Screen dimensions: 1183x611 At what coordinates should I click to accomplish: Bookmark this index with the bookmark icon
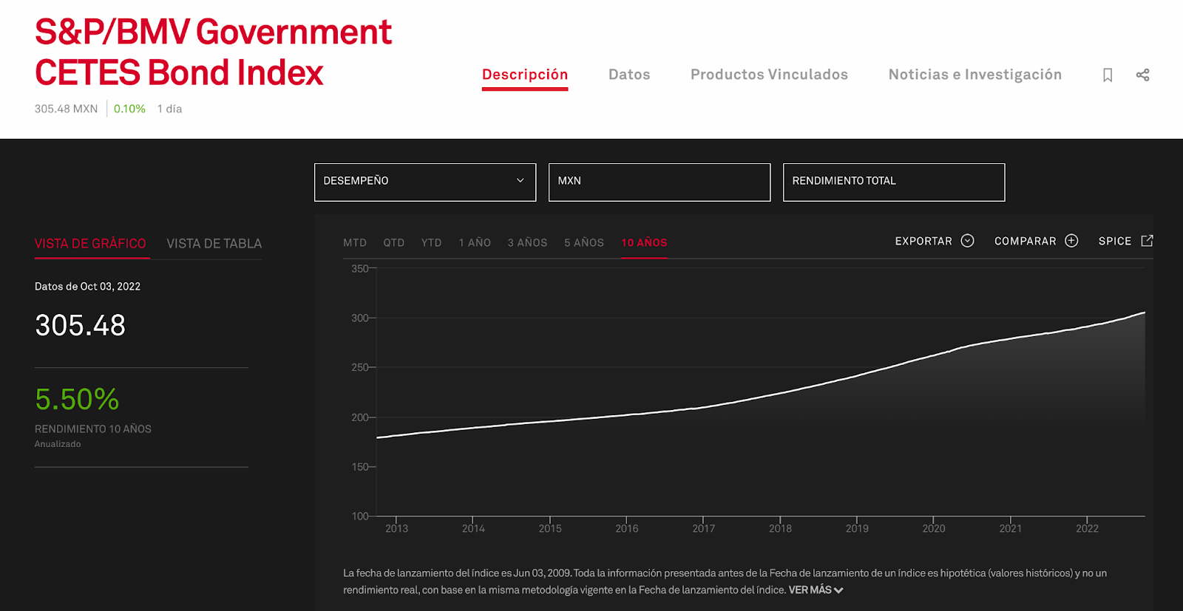click(x=1108, y=75)
